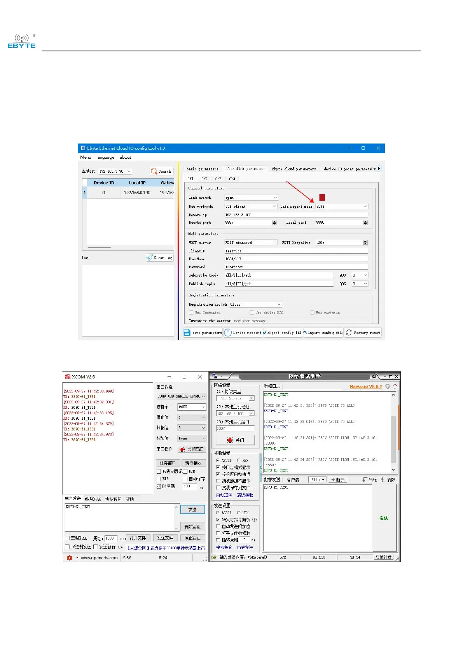Screen dimensions: 463x655
Task: Enable 定时发送 timed send checkbox
Action: coord(67,538)
